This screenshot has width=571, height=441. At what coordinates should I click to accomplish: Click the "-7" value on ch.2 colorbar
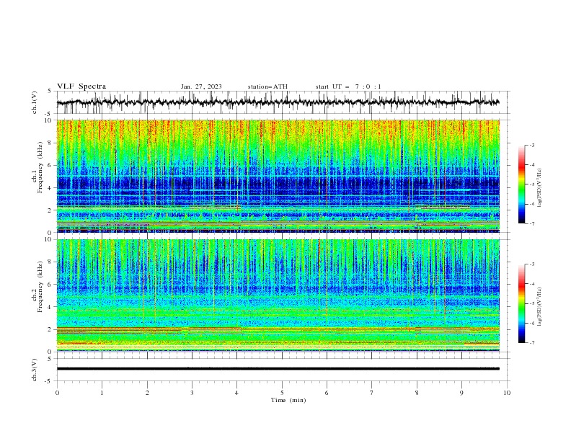coord(532,343)
